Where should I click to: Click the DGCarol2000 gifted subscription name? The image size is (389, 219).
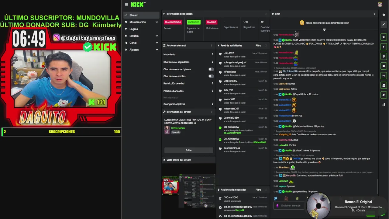(x=260, y=142)
